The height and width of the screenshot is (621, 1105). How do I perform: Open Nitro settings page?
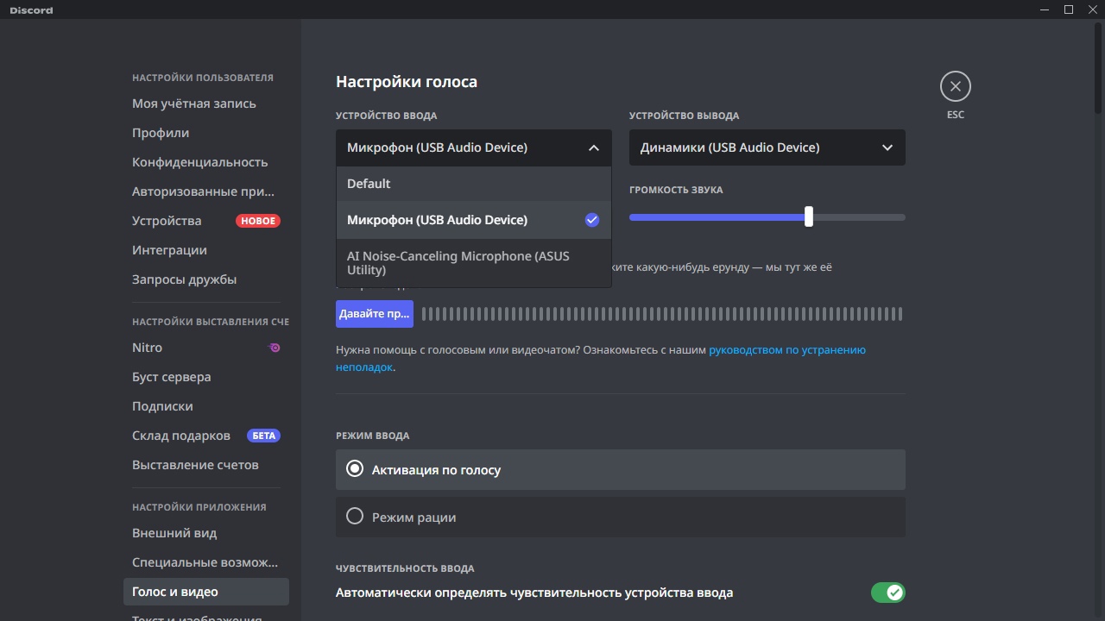pyautogui.click(x=206, y=348)
